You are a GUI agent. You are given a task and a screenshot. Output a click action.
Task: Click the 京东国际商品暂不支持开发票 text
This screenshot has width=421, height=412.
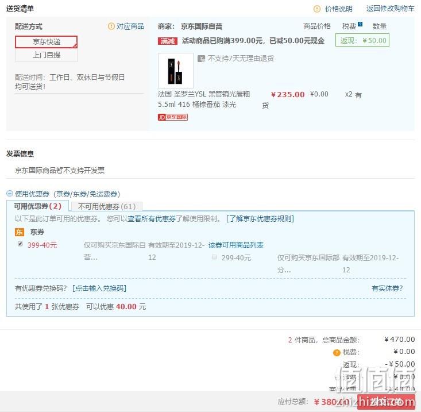pos(60,170)
